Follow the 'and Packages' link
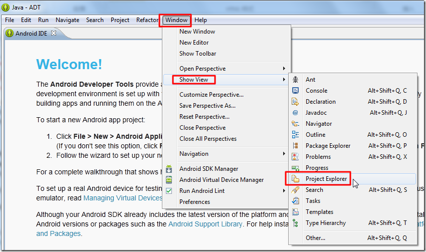426x252 pixels. 59,233
